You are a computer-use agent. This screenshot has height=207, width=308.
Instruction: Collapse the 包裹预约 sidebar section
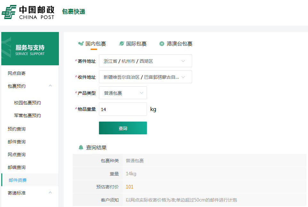tap(50, 86)
